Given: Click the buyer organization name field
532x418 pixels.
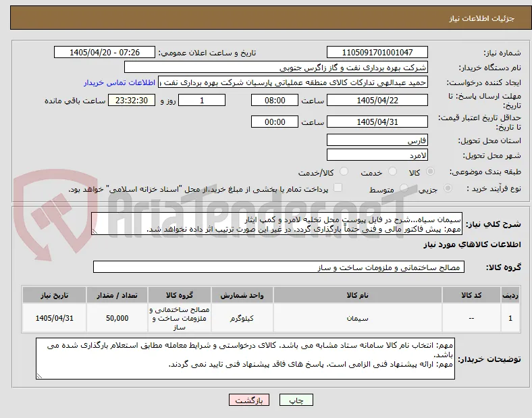Looking at the screenshot, I should (x=276, y=67).
